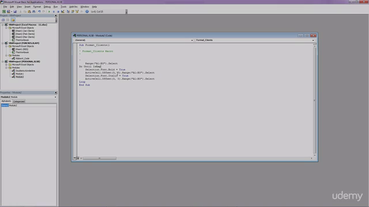Run the macro with the green play icon
This screenshot has height=207, width=369.
[49, 11]
